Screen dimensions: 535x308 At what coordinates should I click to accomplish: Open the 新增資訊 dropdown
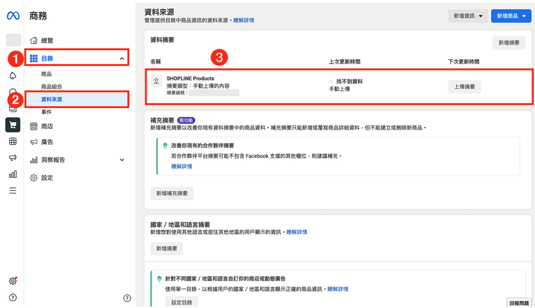[x=468, y=16]
